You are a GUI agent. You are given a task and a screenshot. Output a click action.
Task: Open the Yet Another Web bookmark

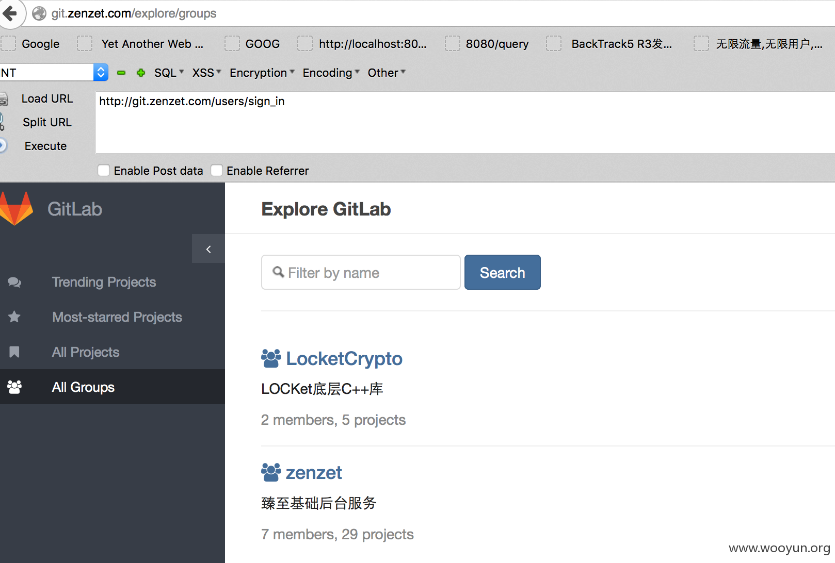pos(152,44)
